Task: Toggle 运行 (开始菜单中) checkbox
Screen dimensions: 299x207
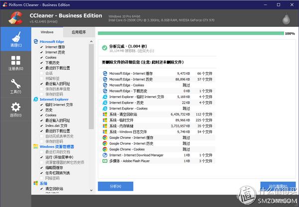Action: [x=41, y=157]
